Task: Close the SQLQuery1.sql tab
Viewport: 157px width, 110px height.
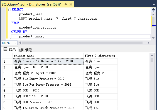Action: point(71,4)
